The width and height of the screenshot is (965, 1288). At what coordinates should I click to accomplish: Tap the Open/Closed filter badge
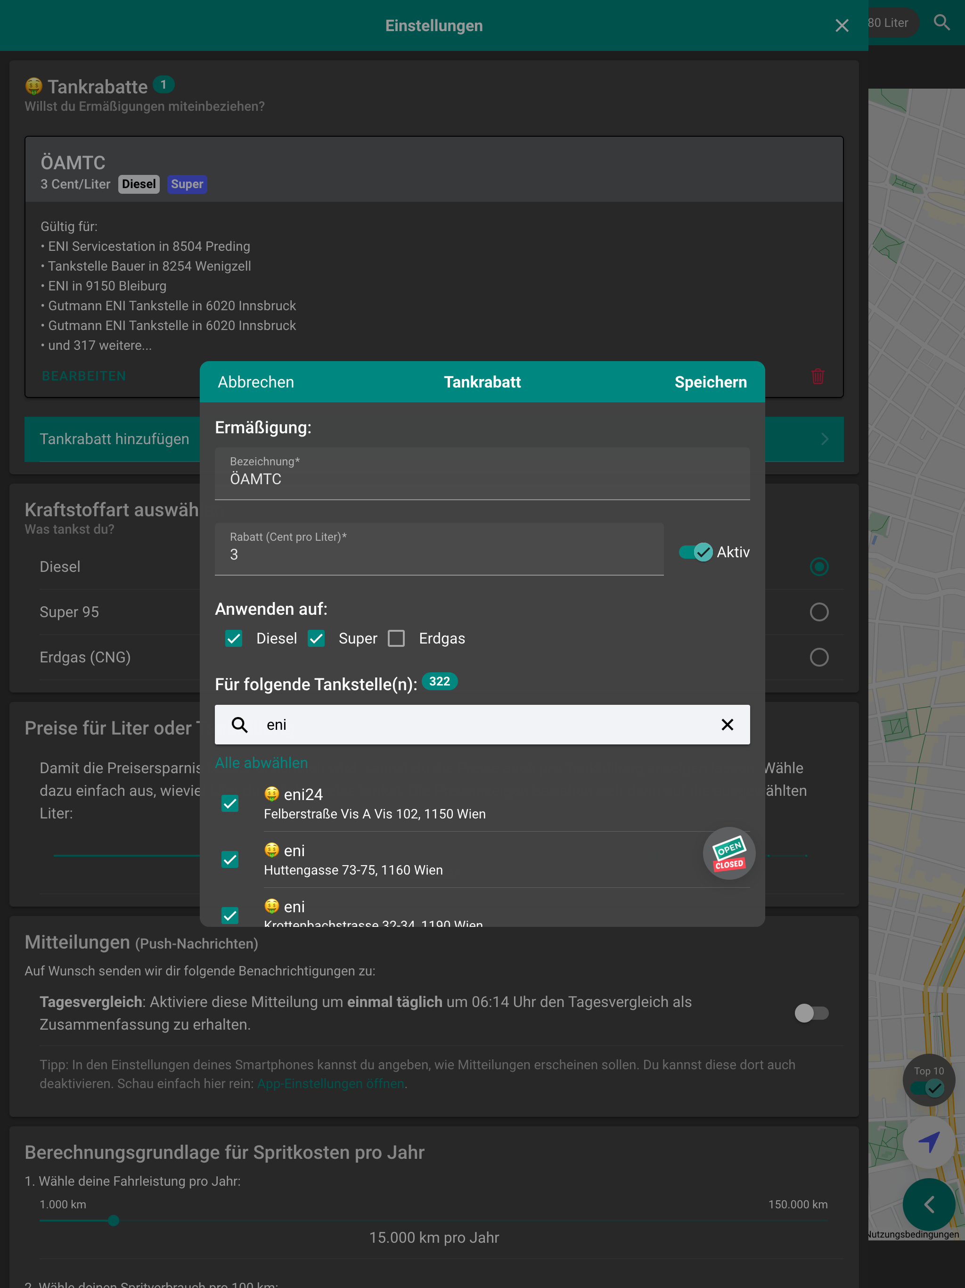pyautogui.click(x=728, y=854)
